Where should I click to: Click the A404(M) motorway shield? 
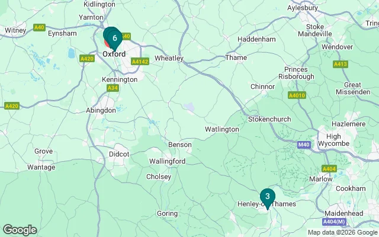pyautogui.click(x=334, y=222)
